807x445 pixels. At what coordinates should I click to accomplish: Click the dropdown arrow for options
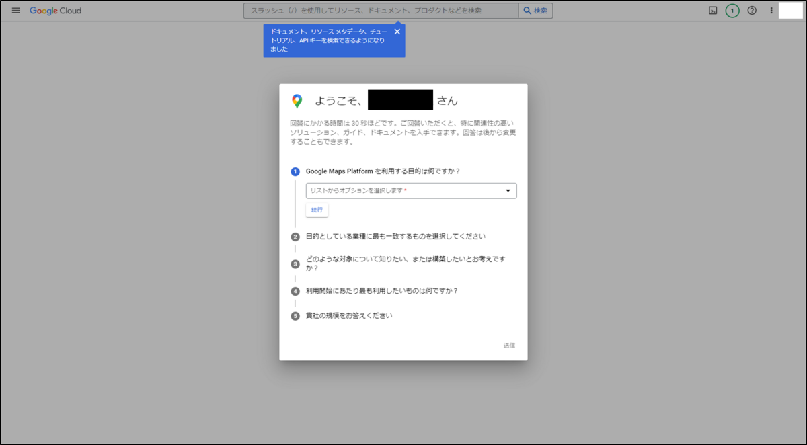tap(508, 191)
